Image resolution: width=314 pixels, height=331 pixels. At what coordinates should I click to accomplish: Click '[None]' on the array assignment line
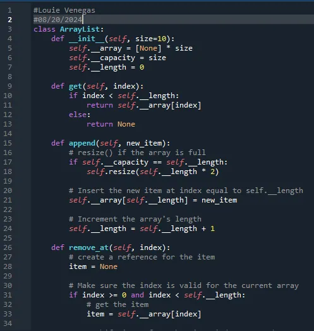click(148, 48)
